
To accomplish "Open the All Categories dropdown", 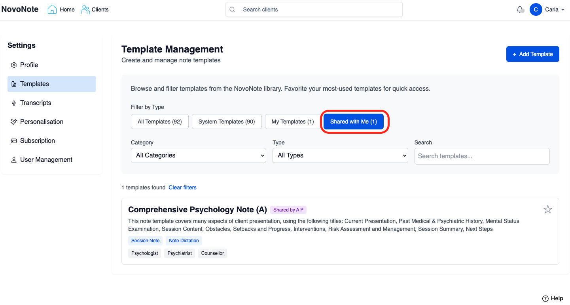I will (x=198, y=155).
